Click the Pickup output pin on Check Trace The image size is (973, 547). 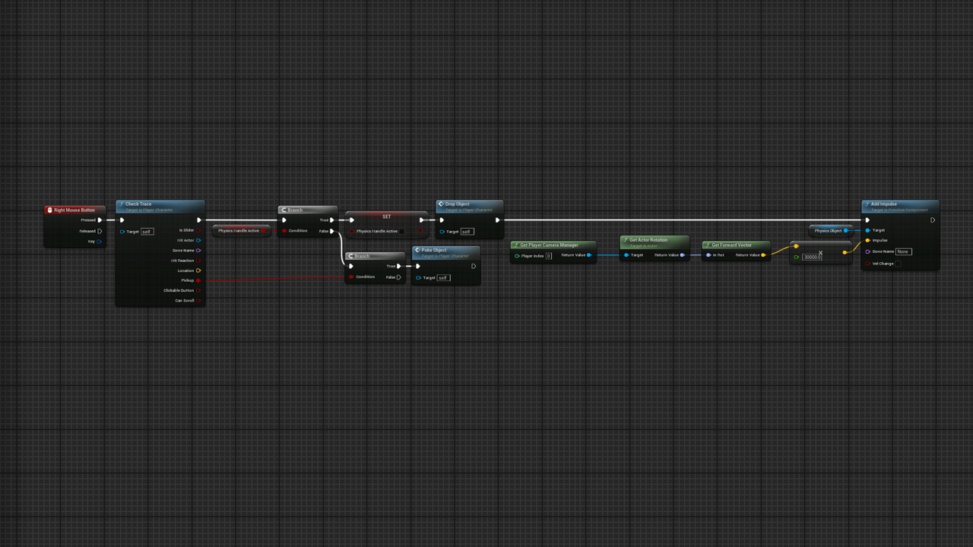(198, 280)
